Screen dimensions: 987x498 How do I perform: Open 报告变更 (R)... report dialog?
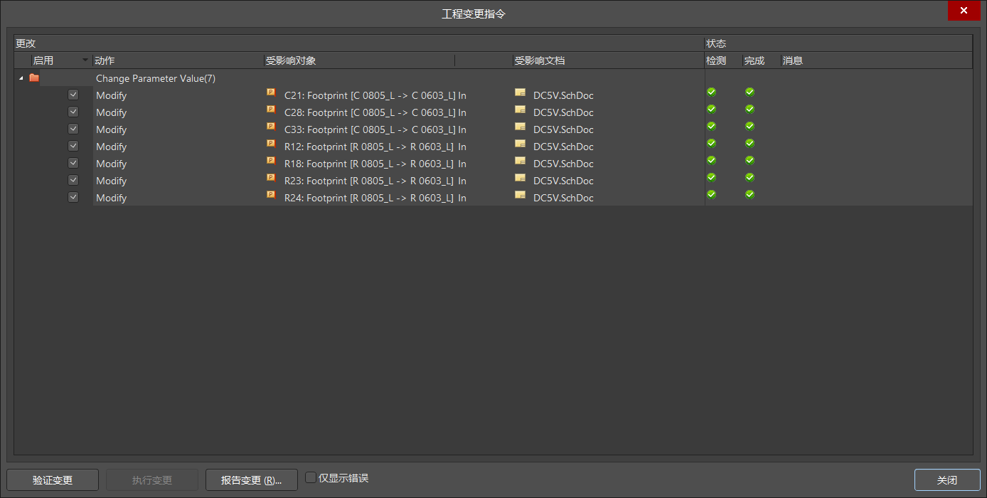pyautogui.click(x=252, y=480)
